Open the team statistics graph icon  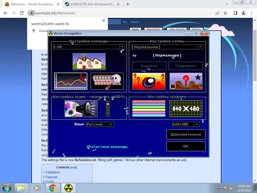(x=71, y=81)
